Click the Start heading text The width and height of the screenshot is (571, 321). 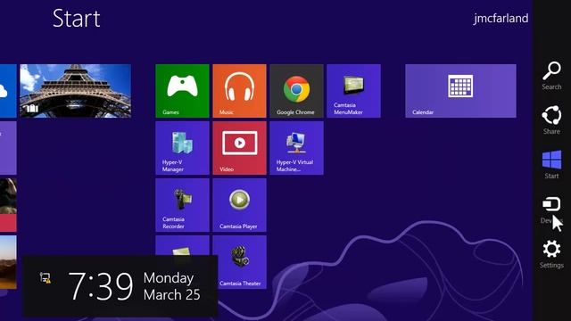77,18
